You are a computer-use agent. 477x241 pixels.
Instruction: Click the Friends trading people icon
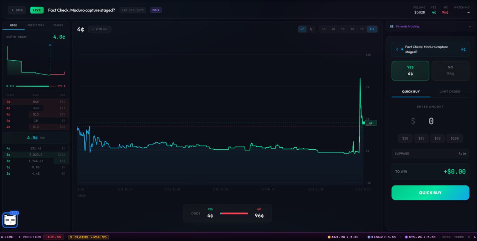pos(392,26)
